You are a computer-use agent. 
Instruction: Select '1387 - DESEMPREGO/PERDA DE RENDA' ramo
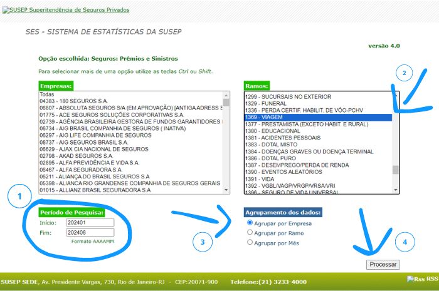(x=319, y=165)
